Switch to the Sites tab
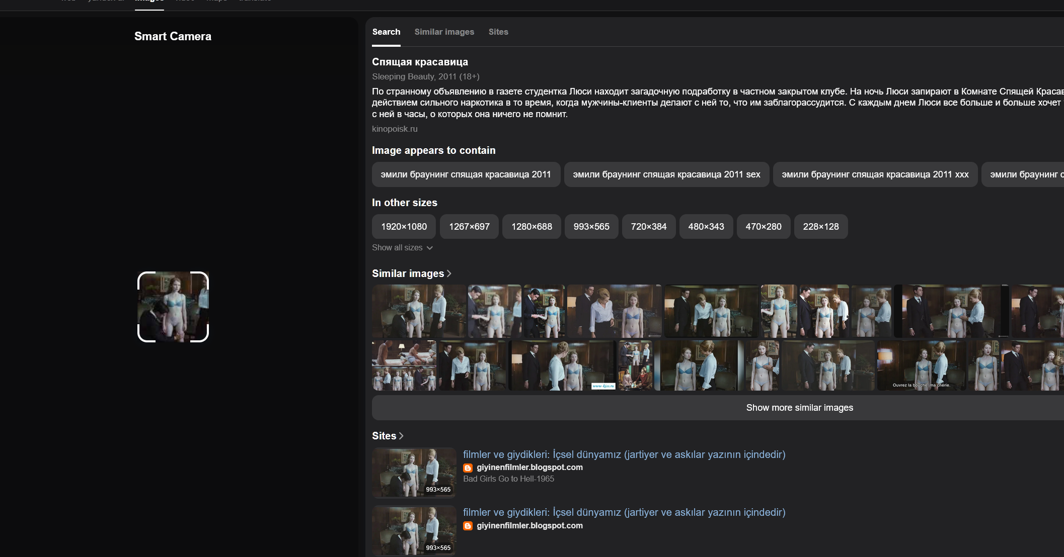 pyautogui.click(x=498, y=32)
